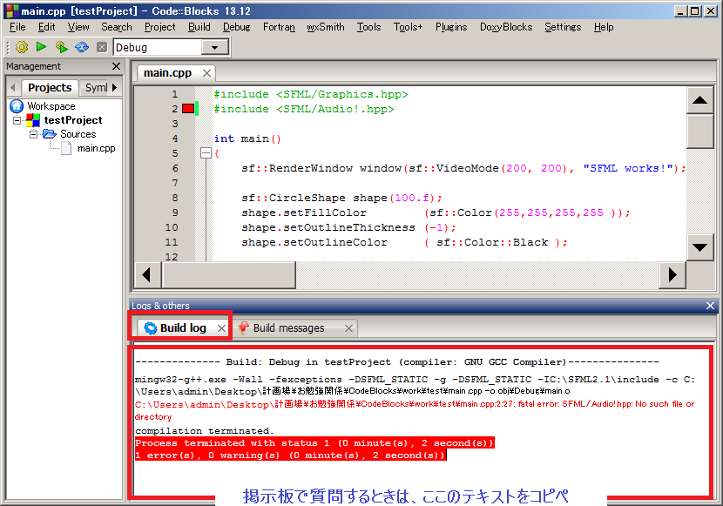Collapse the testProject tree node

click(17, 120)
